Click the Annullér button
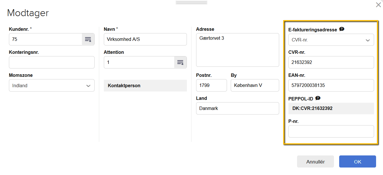The height and width of the screenshot is (175, 383). click(315, 161)
